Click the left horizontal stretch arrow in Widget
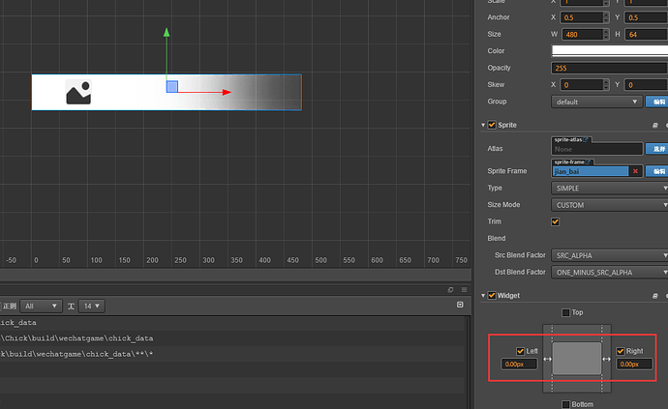 click(547, 360)
